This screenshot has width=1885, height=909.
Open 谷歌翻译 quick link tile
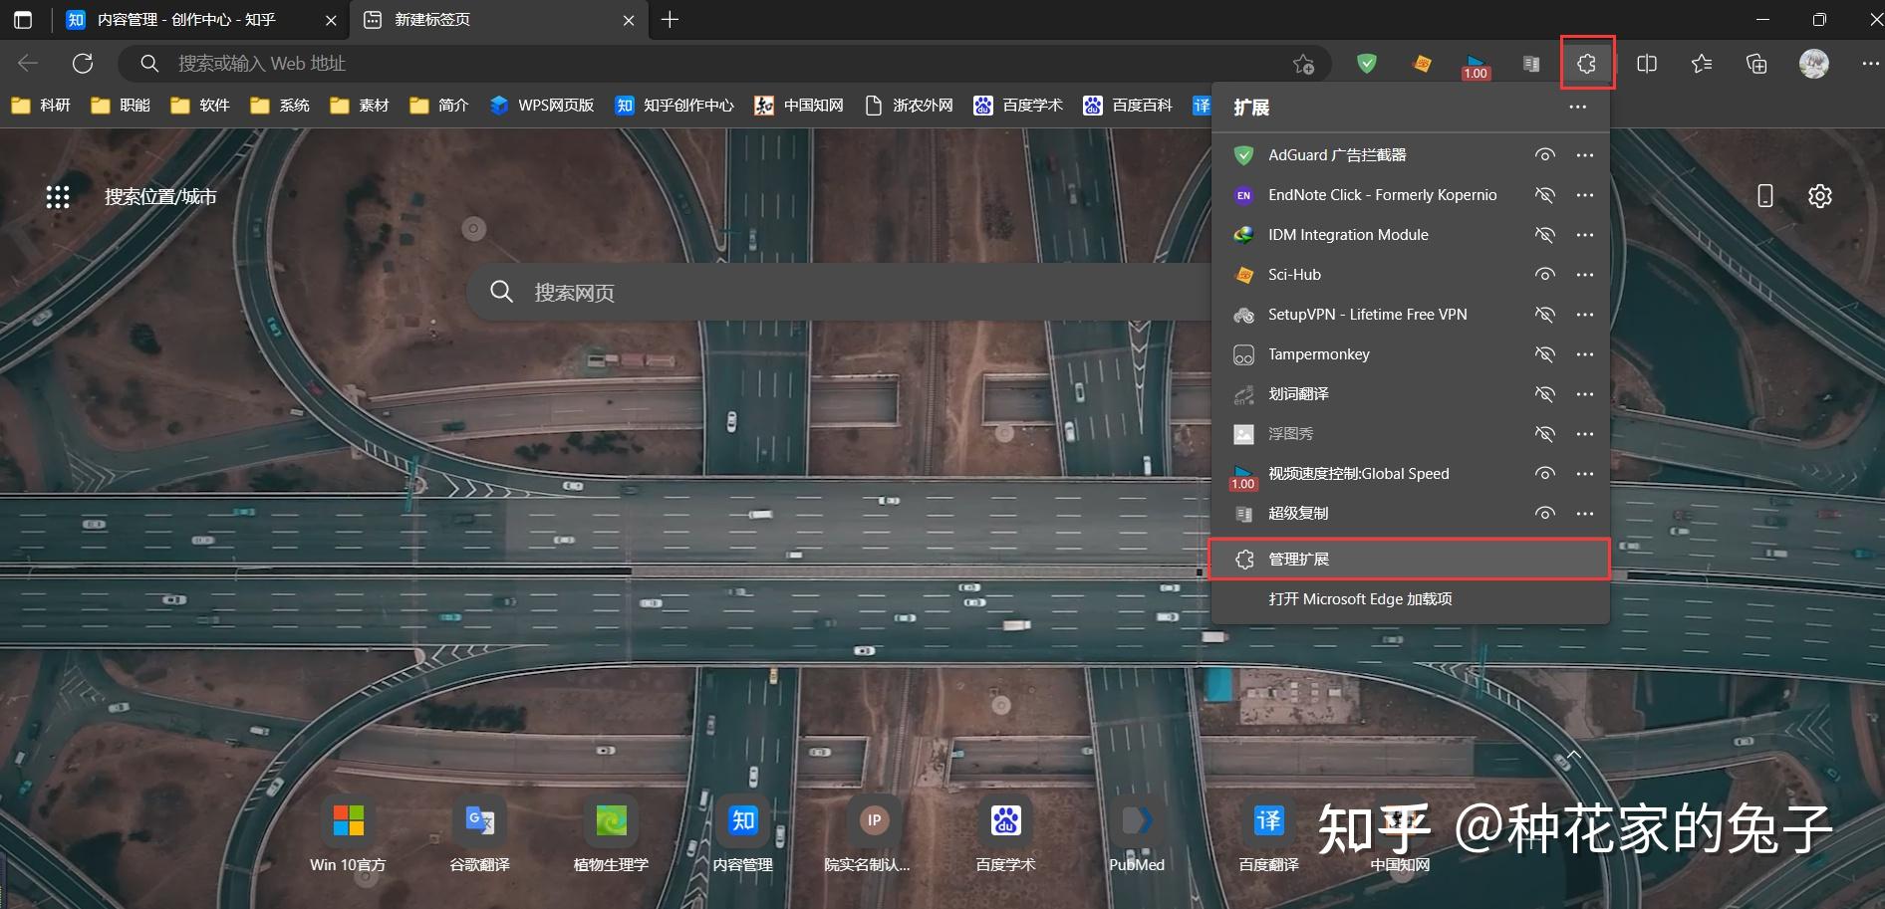(479, 834)
